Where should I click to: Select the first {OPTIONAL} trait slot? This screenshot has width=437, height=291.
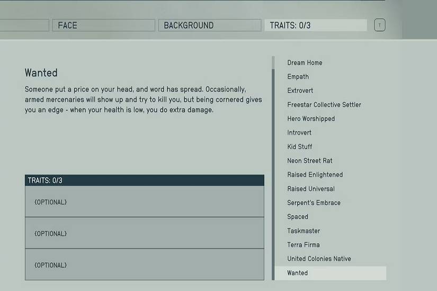(145, 202)
